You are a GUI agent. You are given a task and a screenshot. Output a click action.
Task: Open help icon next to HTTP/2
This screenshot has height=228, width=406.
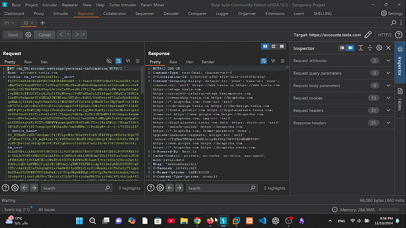pos(399,35)
